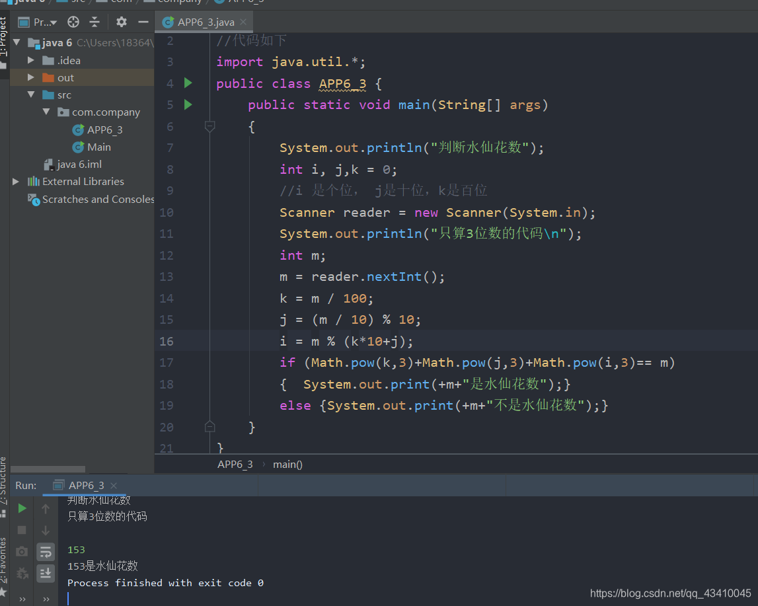Click the '153是水仙花数' console output
This screenshot has width=758, height=606.
click(x=103, y=566)
